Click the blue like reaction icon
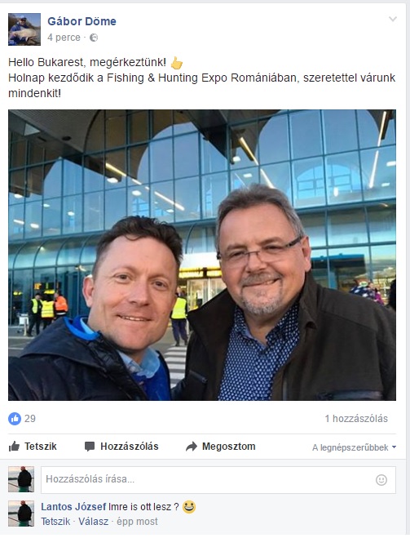The height and width of the screenshot is (538, 410). pyautogui.click(x=15, y=419)
